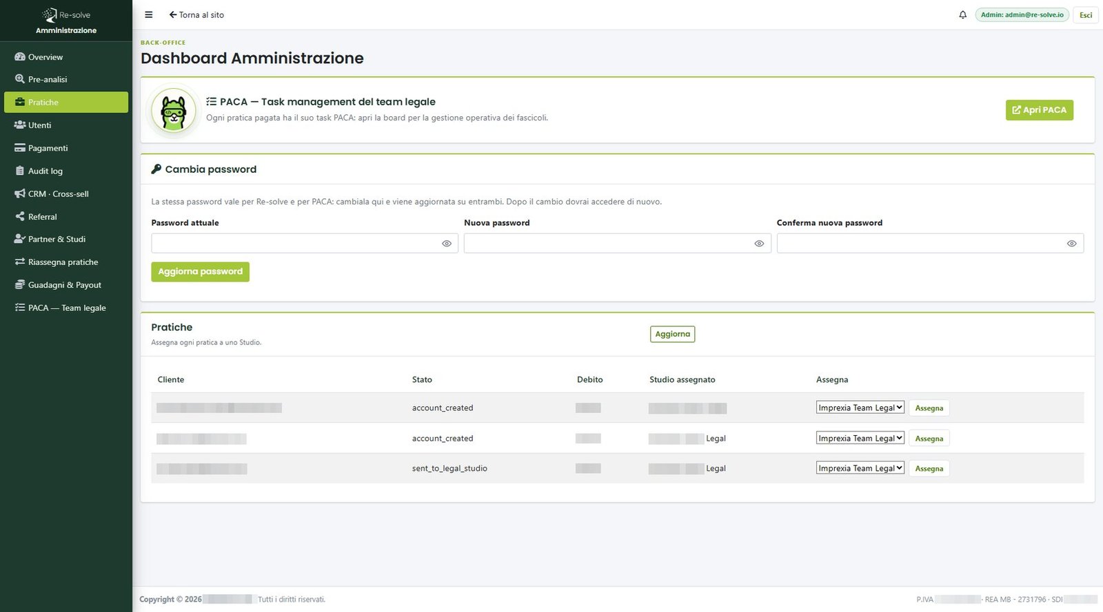Focus the Password attuale input field
This screenshot has height=612, width=1103.
pos(305,243)
